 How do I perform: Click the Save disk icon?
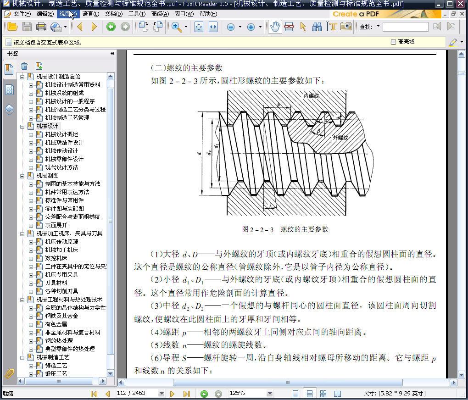(x=27, y=27)
